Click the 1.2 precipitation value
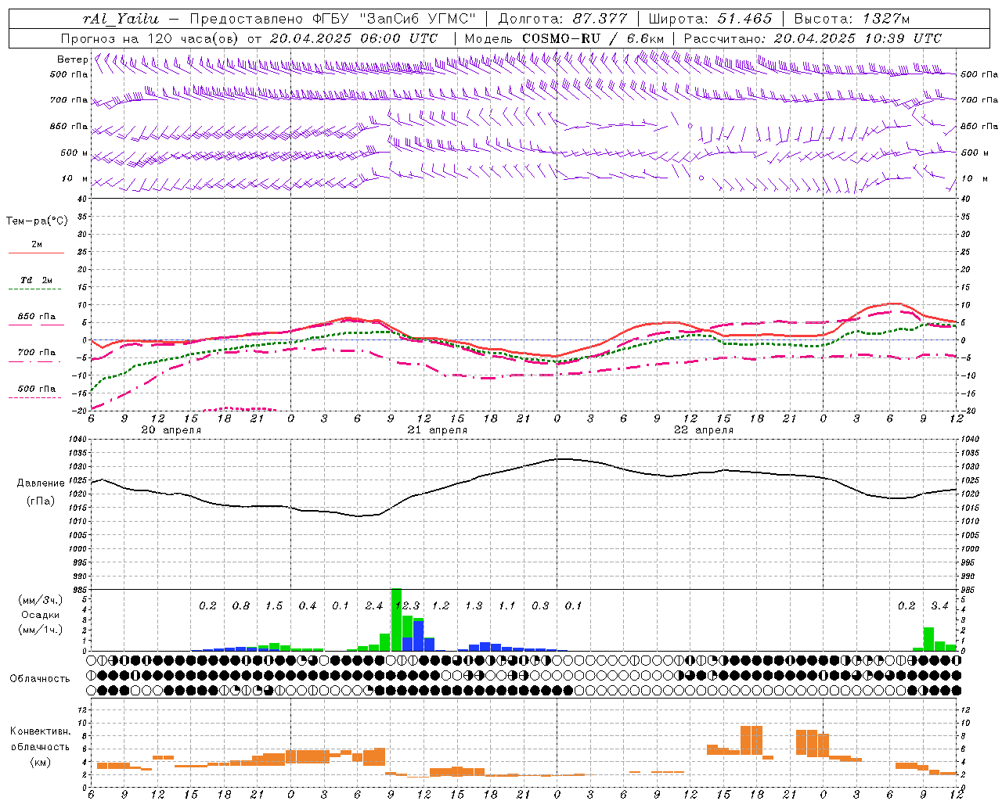This screenshot has height=801, width=1002. click(441, 606)
